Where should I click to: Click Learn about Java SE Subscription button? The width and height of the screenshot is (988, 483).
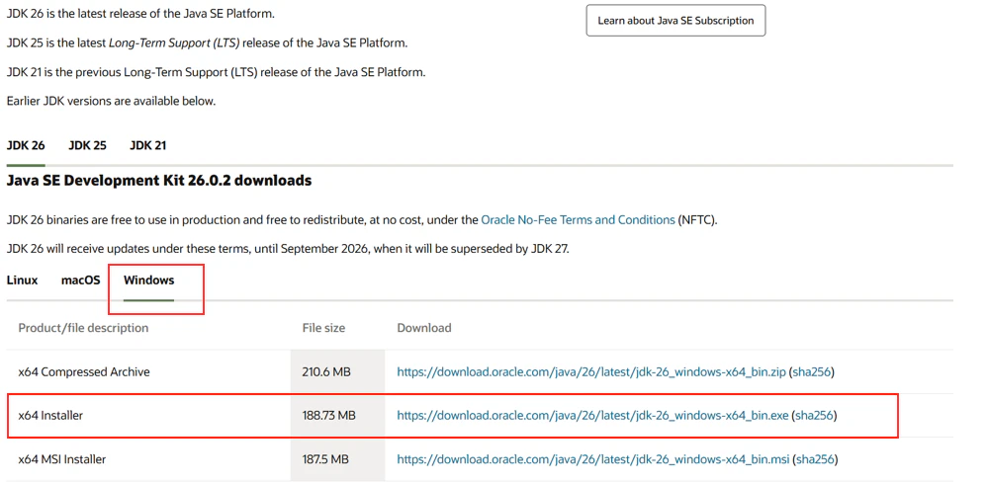pos(675,21)
